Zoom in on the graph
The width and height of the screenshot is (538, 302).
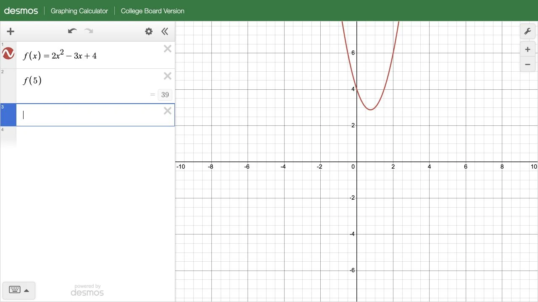(527, 49)
